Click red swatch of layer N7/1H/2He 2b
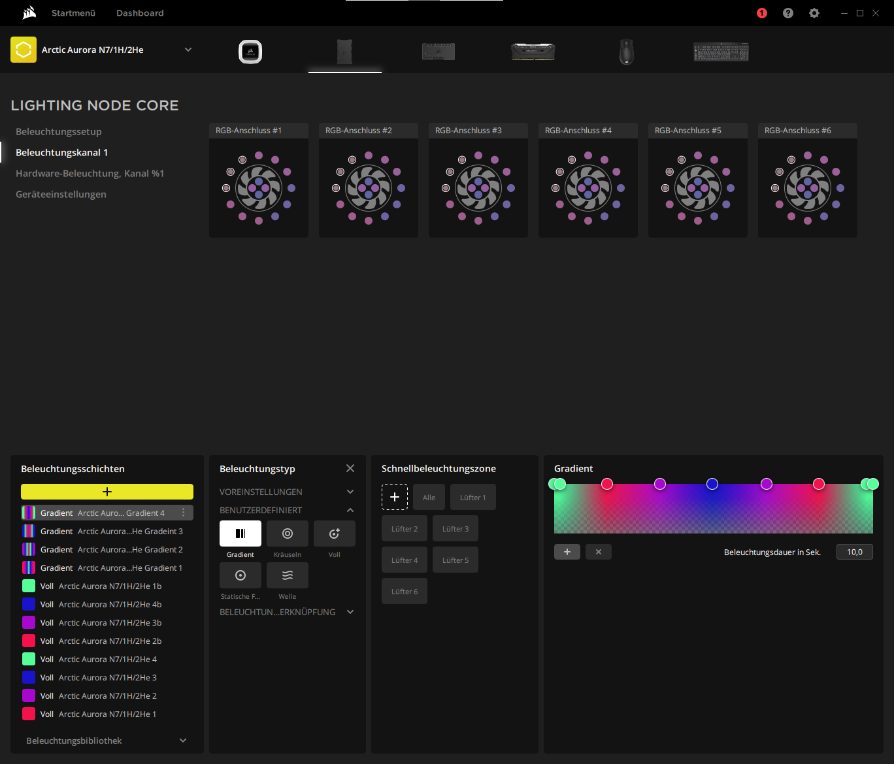This screenshot has width=894, height=764. pos(29,641)
